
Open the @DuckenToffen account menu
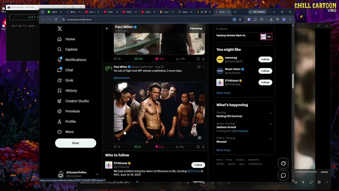tap(78, 174)
